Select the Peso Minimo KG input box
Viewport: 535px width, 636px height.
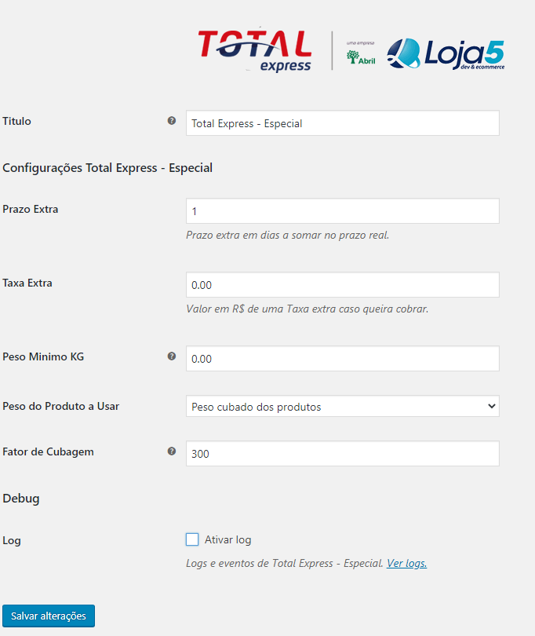point(343,359)
